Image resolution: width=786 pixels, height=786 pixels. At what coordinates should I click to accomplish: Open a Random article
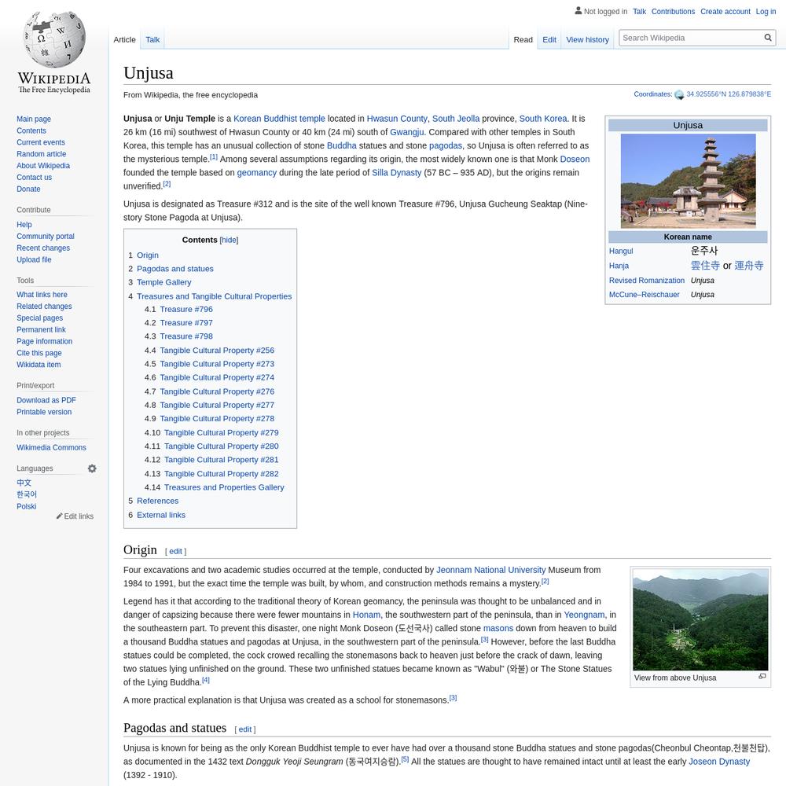tap(41, 154)
